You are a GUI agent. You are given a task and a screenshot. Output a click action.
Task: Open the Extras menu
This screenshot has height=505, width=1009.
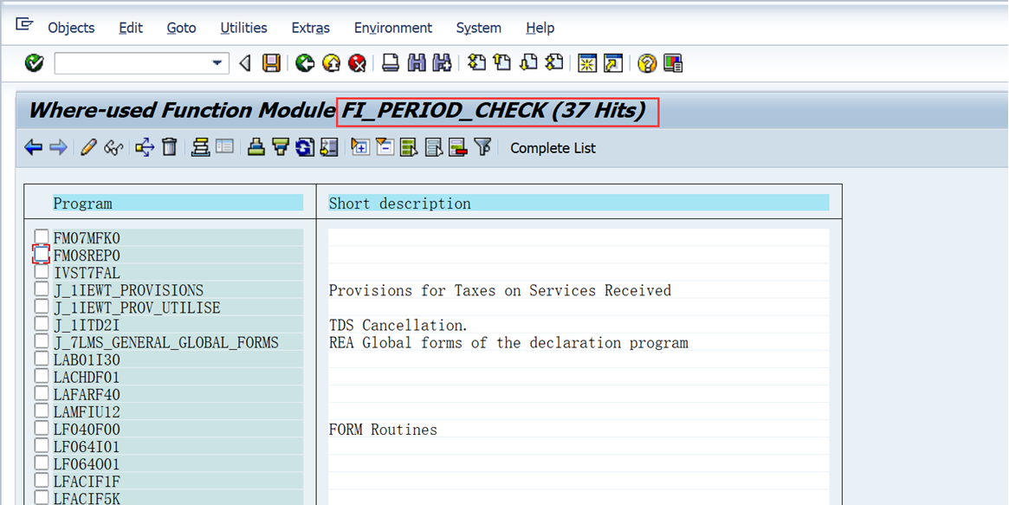click(311, 28)
